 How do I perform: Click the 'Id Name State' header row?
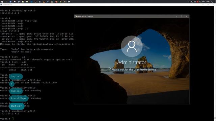[x=15, y=65]
